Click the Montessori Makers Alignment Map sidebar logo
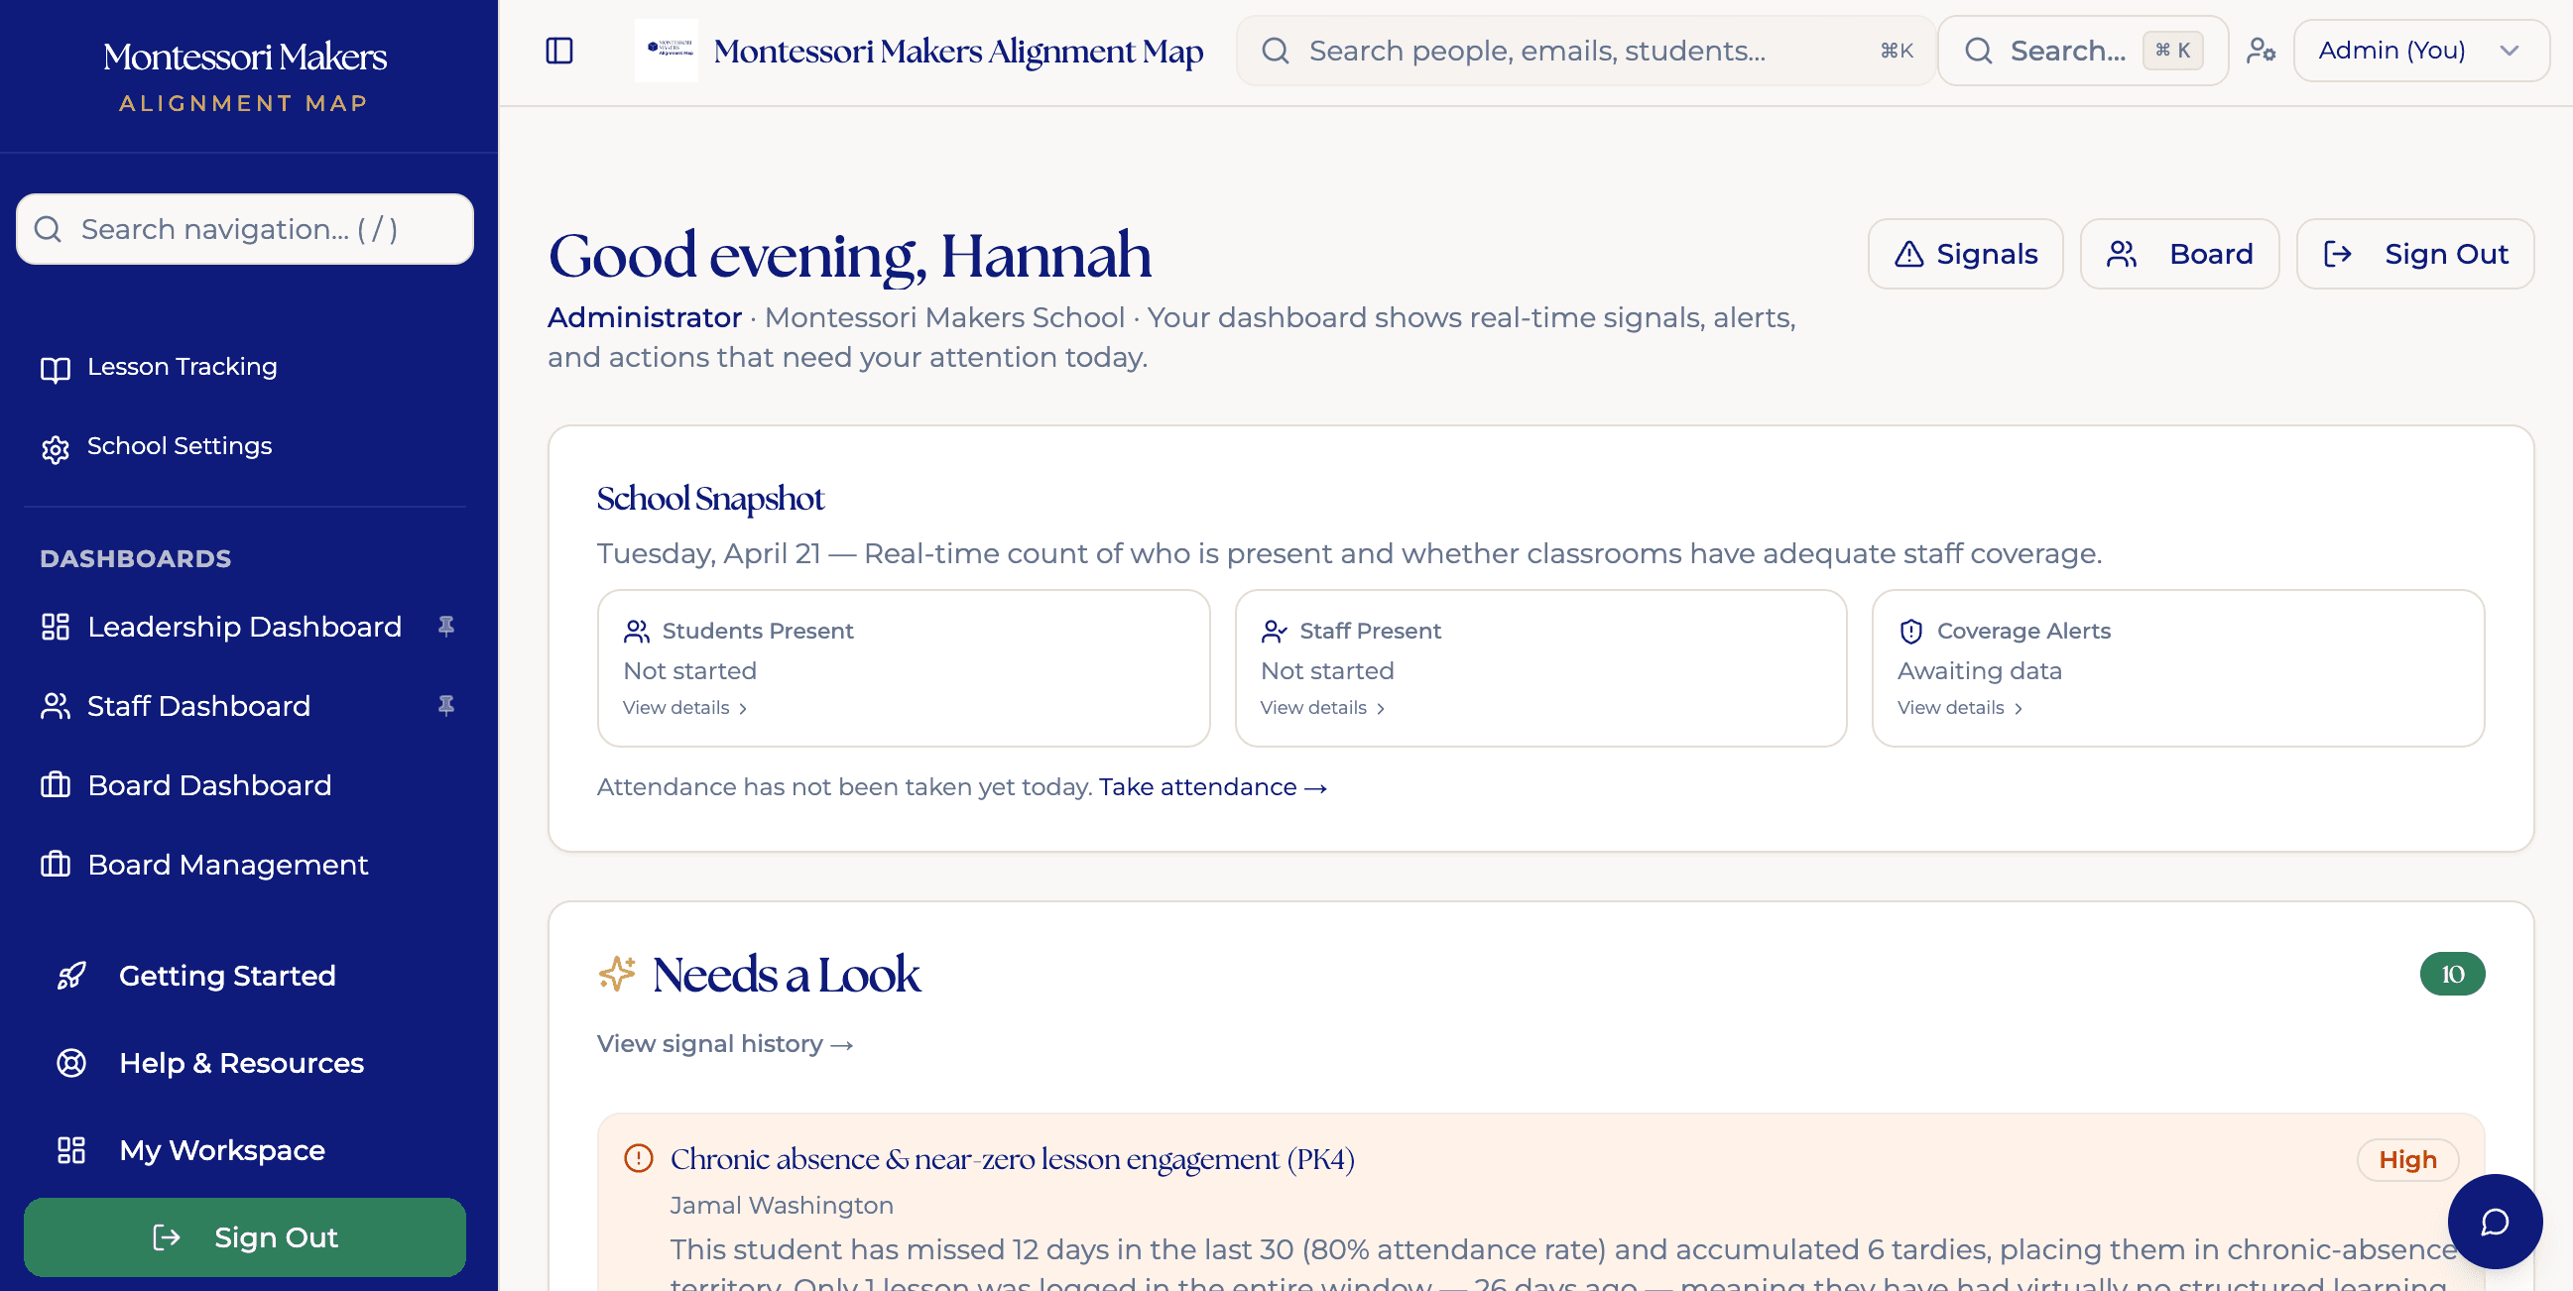Viewport: 2573px width, 1291px height. (x=245, y=76)
